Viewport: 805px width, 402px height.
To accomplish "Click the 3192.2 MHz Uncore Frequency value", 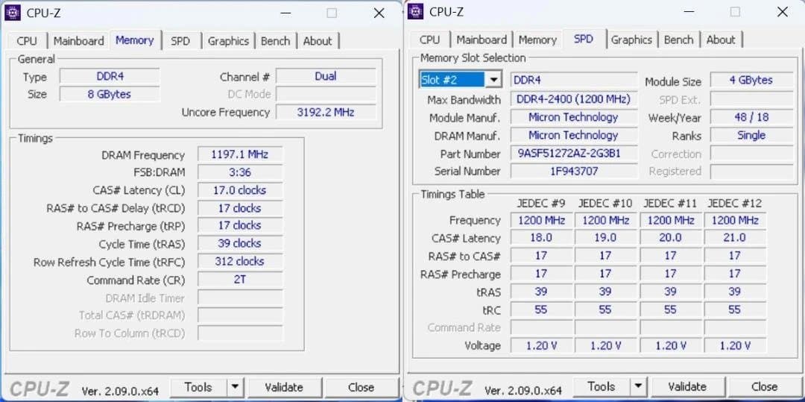I will [x=326, y=112].
